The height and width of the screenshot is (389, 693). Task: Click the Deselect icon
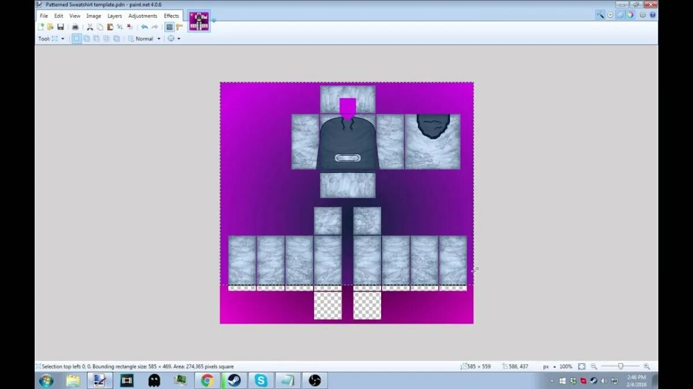click(129, 27)
